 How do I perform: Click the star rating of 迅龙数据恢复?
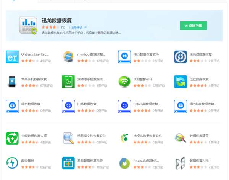[x=50, y=27]
